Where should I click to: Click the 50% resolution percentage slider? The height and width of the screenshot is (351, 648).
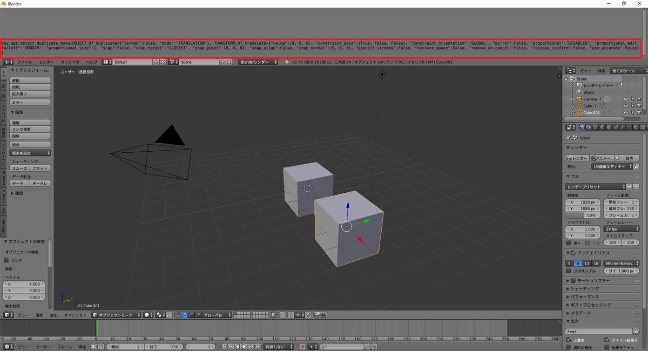pos(583,215)
